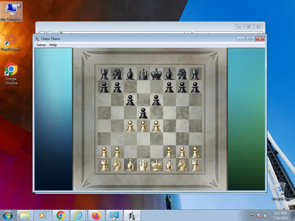This screenshot has width=295, height=221.
Task: Select the black pawn on h7
Action: 195,87
